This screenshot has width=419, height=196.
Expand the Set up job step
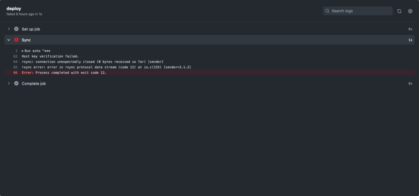point(9,29)
